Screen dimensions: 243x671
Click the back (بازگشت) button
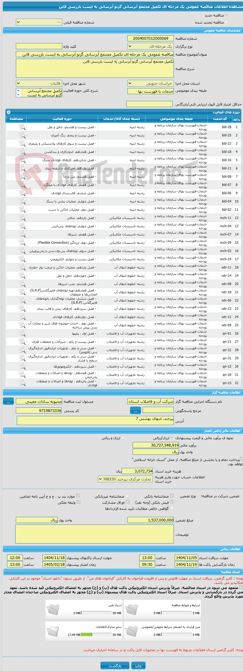coord(115,665)
